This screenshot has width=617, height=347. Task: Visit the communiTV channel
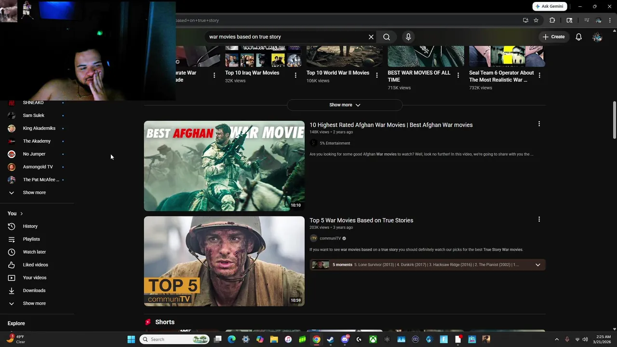[x=330, y=238]
